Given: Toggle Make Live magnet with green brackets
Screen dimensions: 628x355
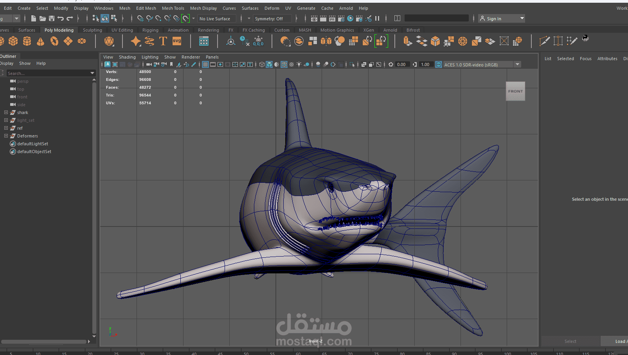Looking at the screenshot, I should tap(185, 18).
